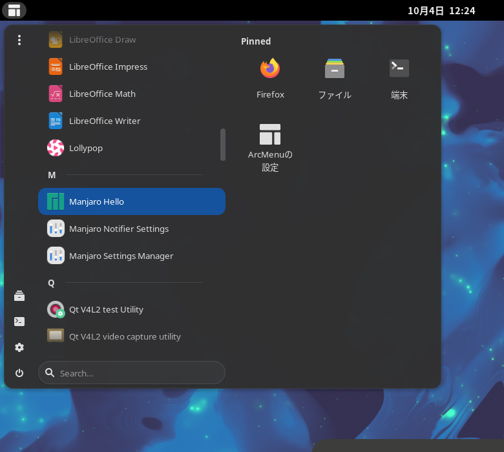Click the Manjaro Notifier Settings icon

tap(56, 229)
